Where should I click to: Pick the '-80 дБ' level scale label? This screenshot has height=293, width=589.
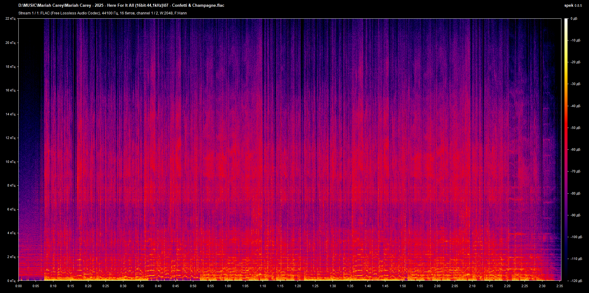tap(576, 194)
